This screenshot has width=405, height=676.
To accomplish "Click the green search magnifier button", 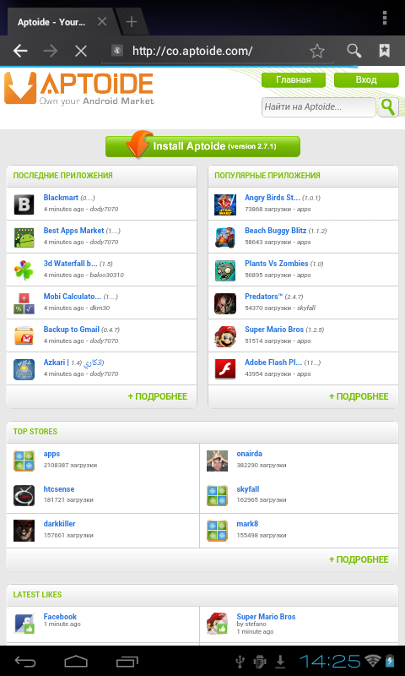I will (388, 107).
